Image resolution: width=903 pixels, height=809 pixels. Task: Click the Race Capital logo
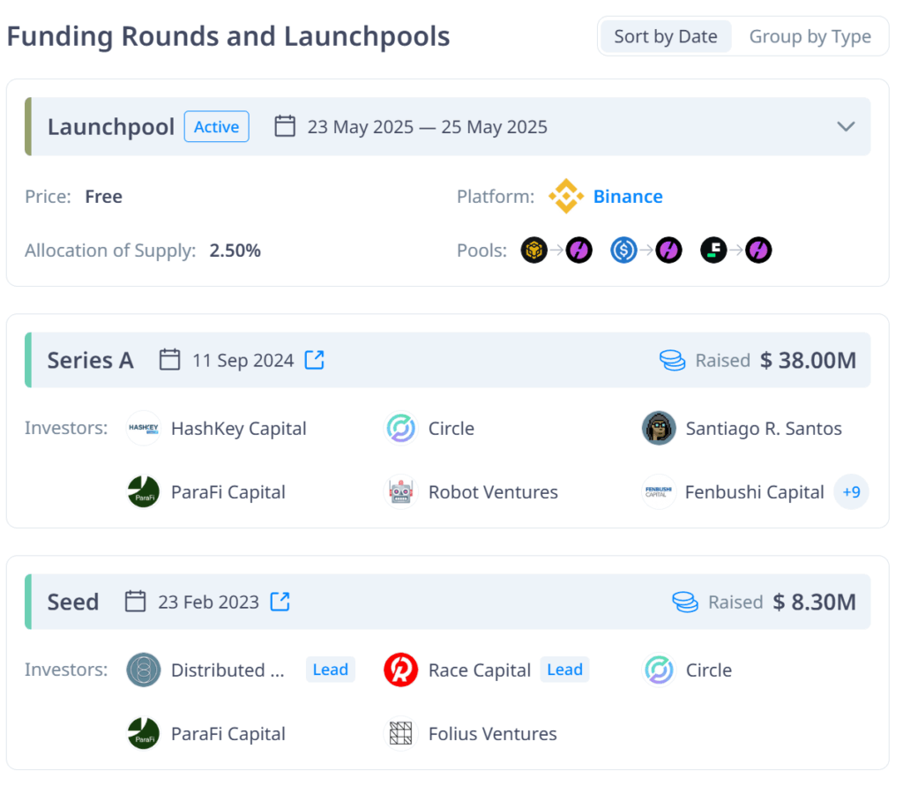(401, 670)
